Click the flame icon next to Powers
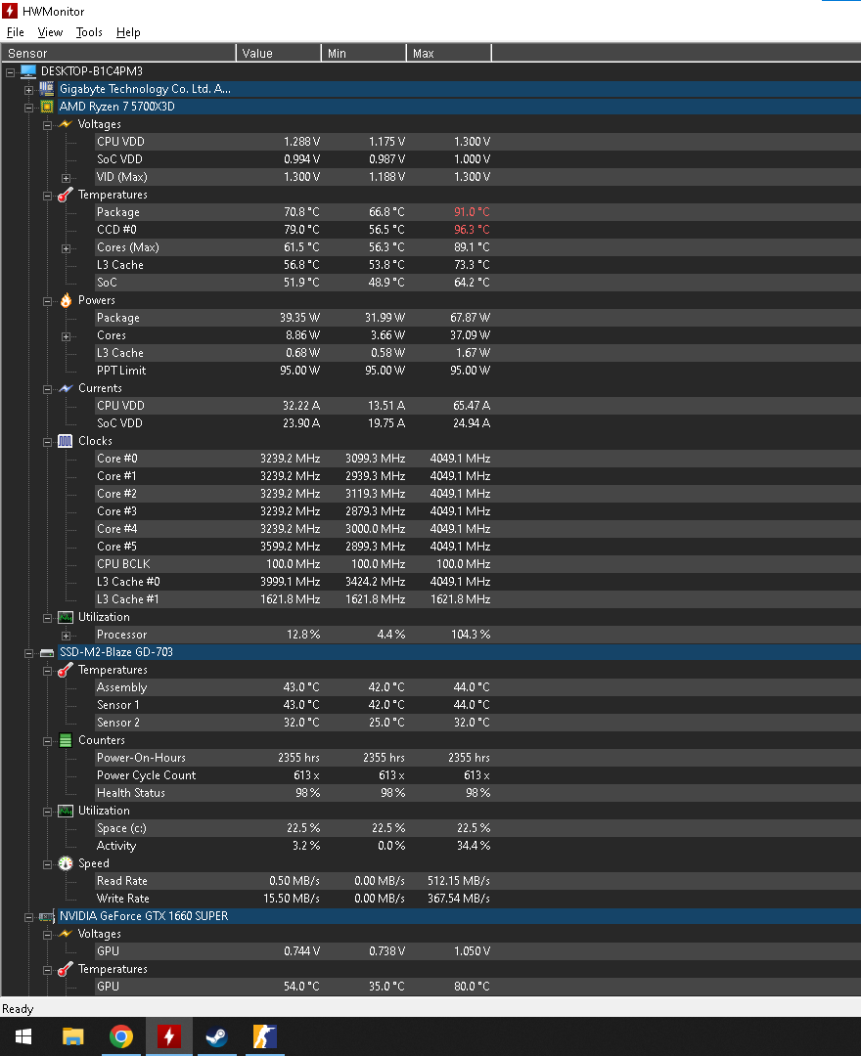Screen dimensions: 861x1056 (x=66, y=300)
